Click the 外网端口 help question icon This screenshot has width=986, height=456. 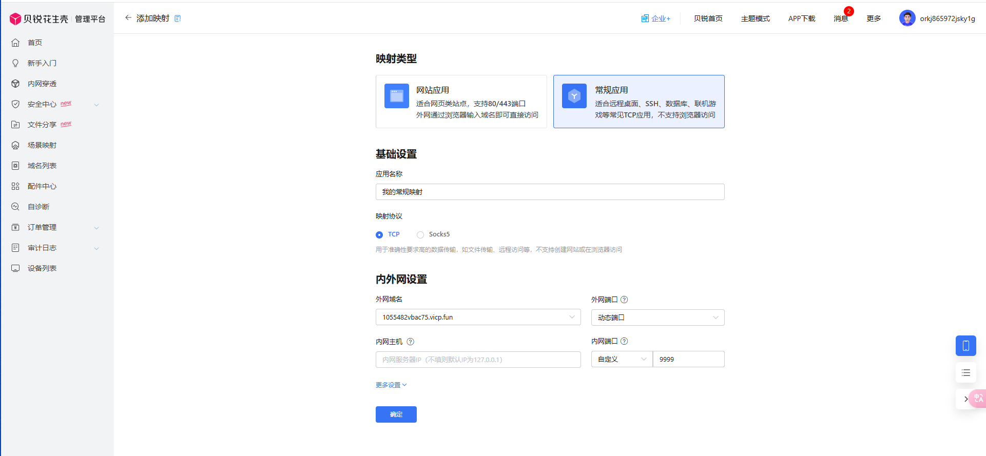(624, 300)
